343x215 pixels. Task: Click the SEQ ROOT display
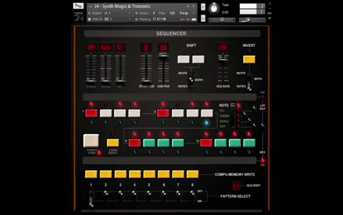click(x=236, y=186)
